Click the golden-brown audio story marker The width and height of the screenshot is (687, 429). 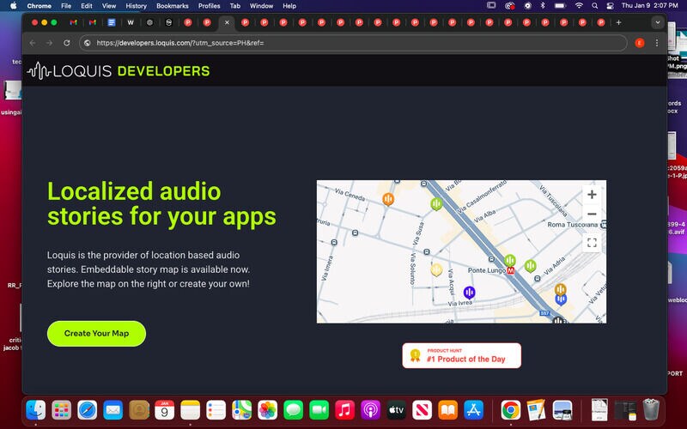click(x=561, y=289)
